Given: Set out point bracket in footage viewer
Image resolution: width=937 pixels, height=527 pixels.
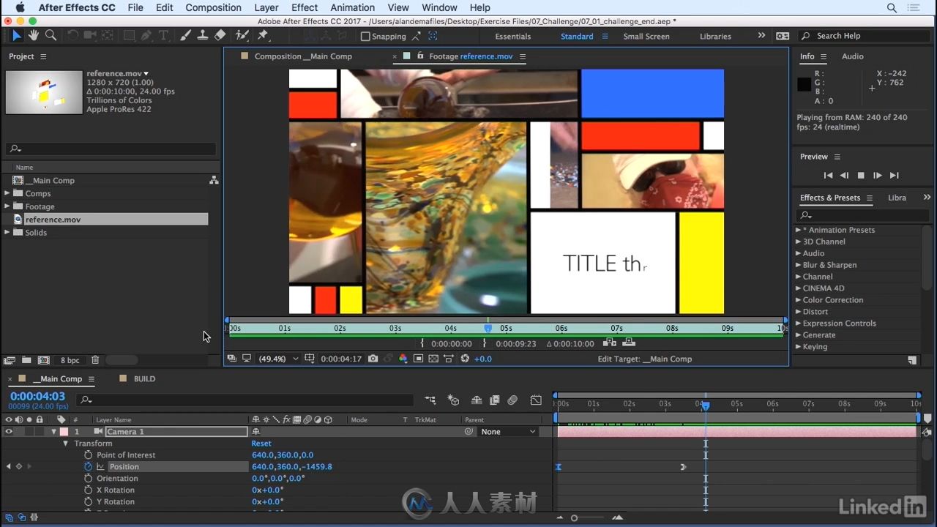Looking at the screenshot, I should pos(485,343).
